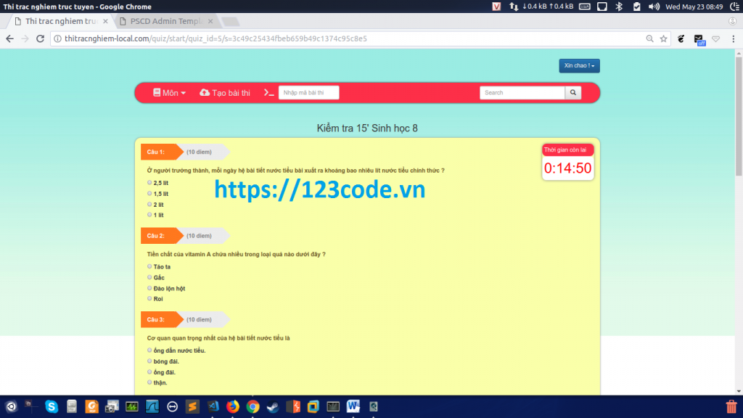Click the 'Tạo bài thi' link

point(225,93)
